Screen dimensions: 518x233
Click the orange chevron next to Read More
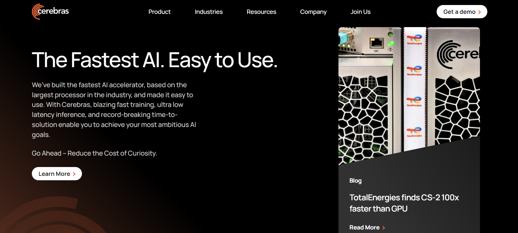point(384,228)
